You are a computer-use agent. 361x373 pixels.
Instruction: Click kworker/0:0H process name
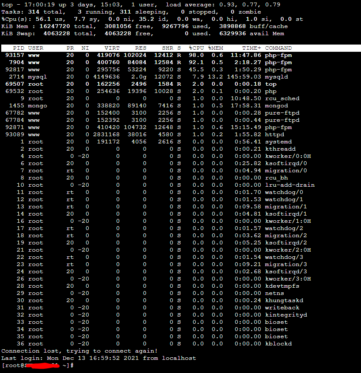(288, 156)
